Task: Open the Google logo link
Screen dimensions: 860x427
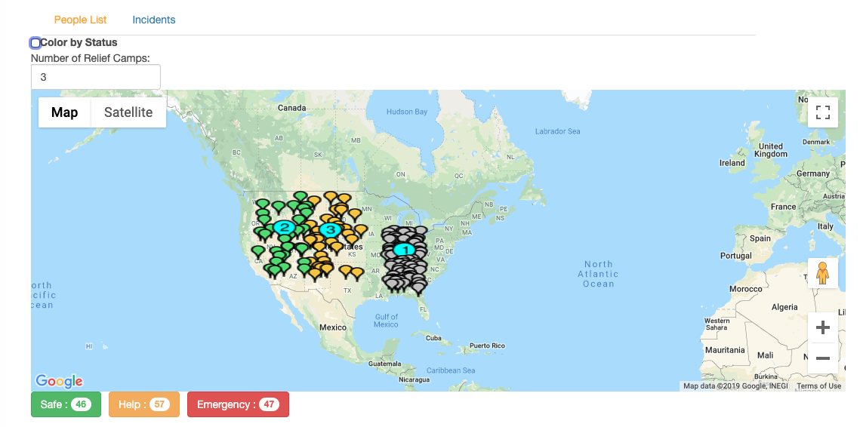Action: [59, 381]
